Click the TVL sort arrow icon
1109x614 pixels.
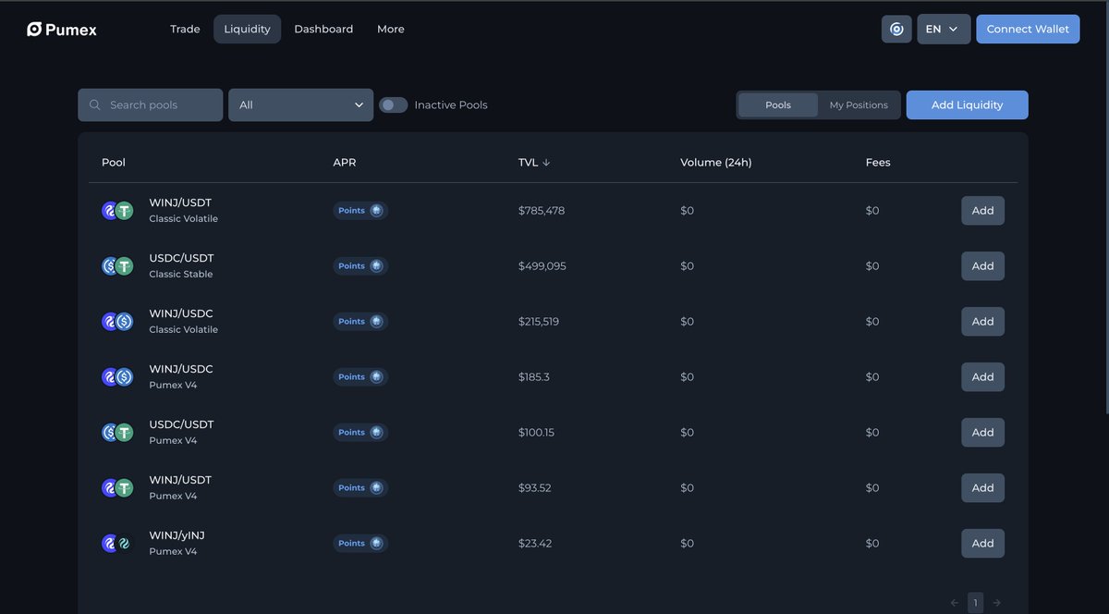[x=546, y=163]
